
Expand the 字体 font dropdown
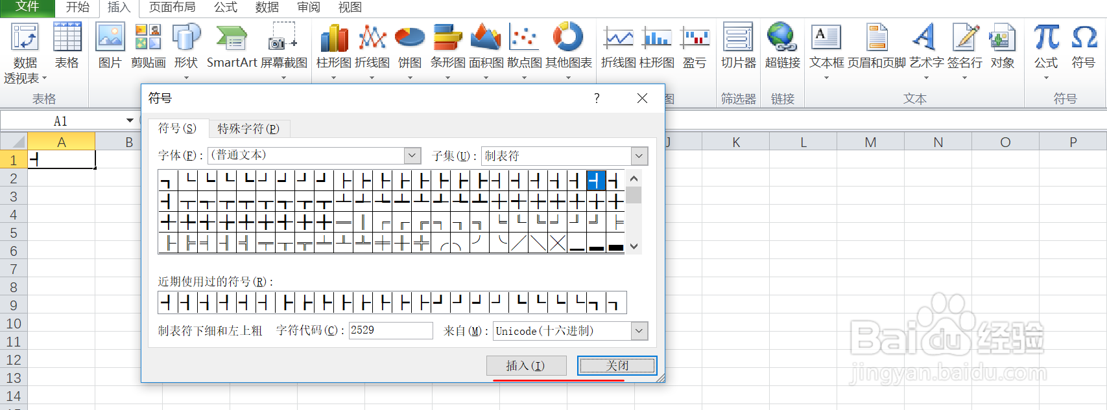coord(412,155)
